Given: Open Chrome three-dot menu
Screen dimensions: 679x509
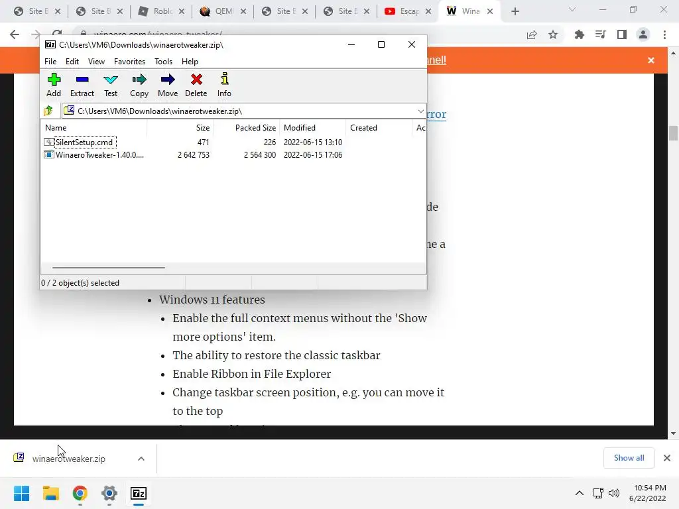Looking at the screenshot, I should click(x=664, y=34).
